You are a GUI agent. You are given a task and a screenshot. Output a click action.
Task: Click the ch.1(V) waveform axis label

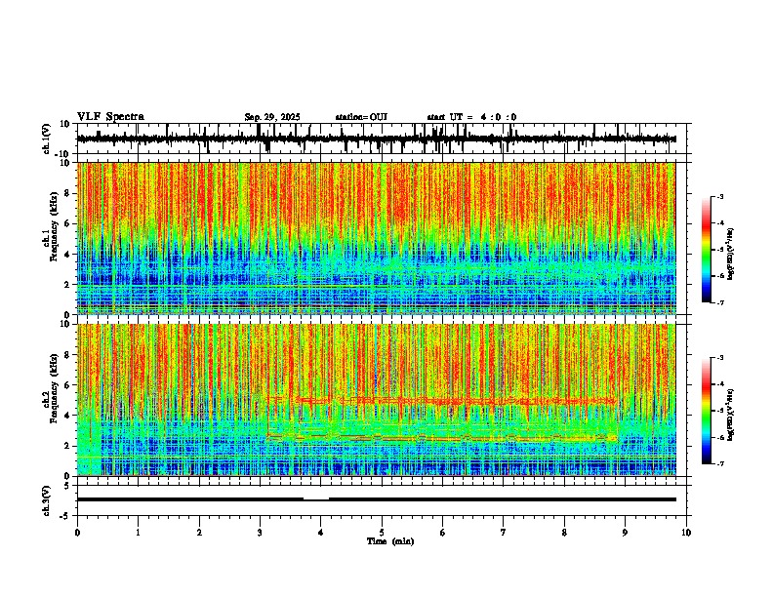tap(47, 139)
